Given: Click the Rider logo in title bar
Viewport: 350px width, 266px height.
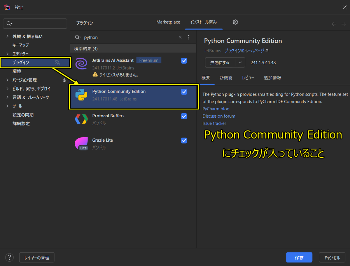Looking at the screenshot, I should [x=8, y=7].
